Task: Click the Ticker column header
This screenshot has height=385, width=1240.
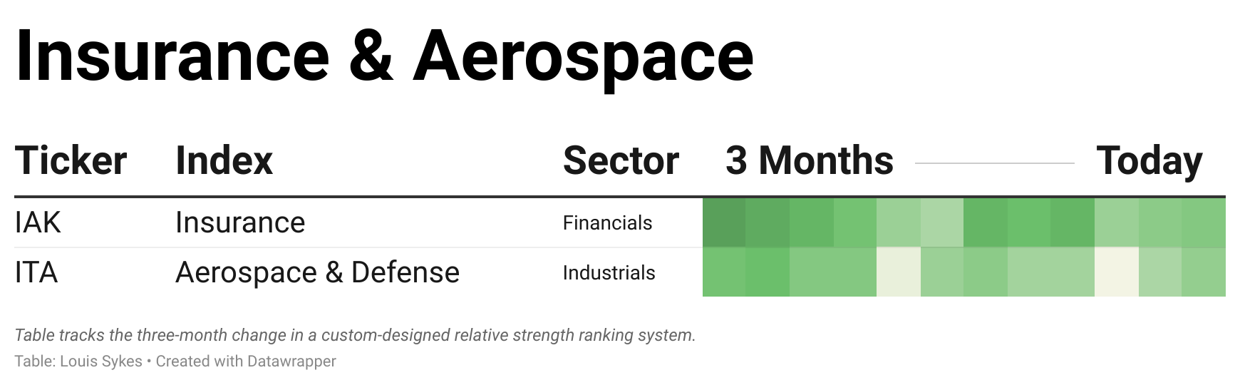Action: (71, 160)
